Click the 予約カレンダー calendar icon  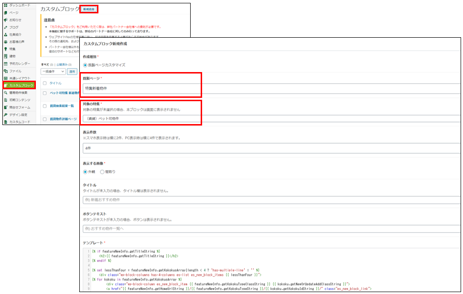(5, 63)
